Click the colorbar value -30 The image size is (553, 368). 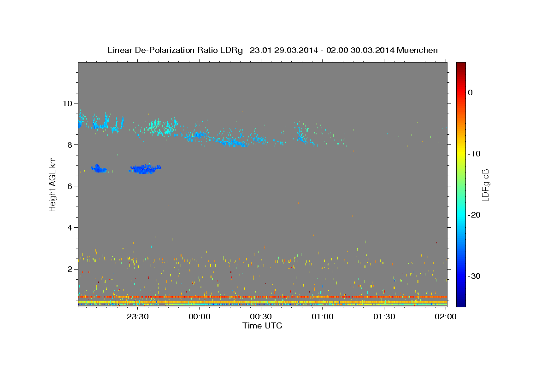coord(474,276)
